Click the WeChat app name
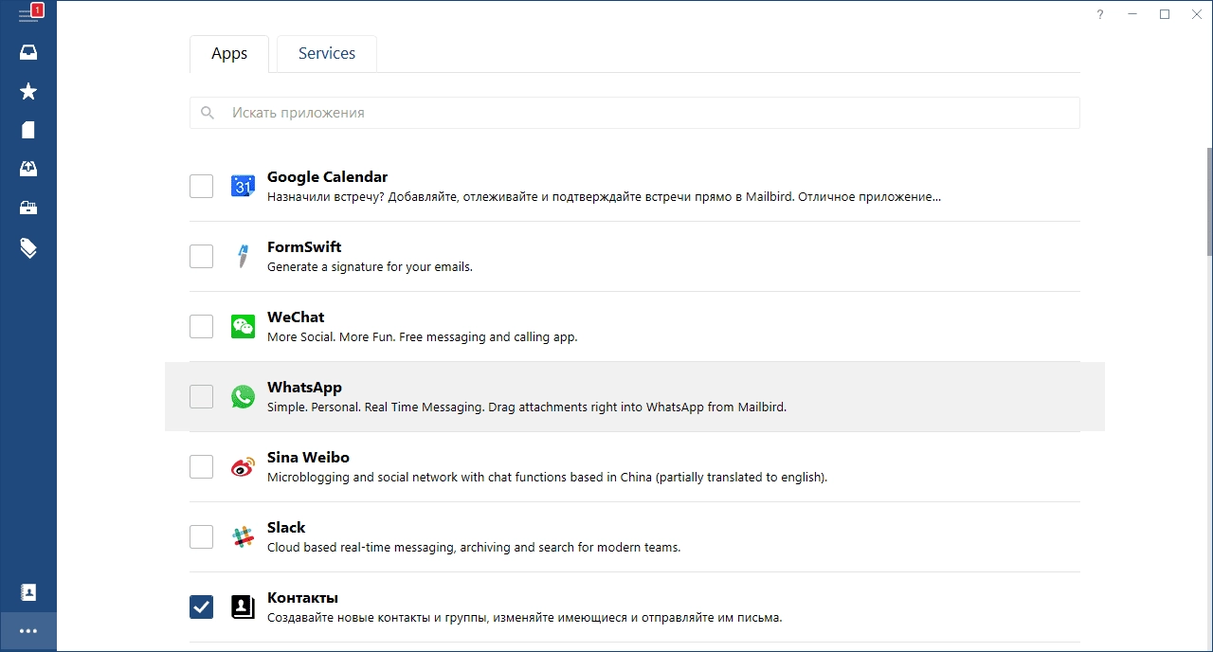The image size is (1213, 652). (296, 317)
